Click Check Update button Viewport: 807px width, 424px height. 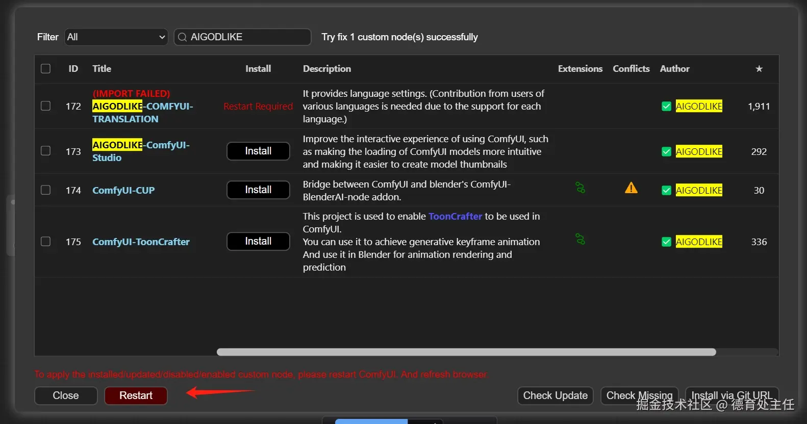tap(555, 396)
